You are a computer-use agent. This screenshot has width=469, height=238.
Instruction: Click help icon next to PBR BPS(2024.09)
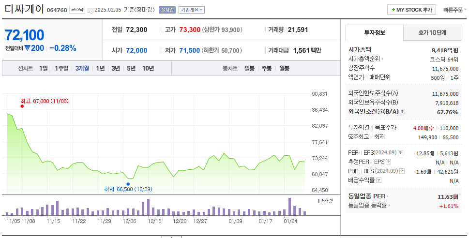[x=402, y=171]
